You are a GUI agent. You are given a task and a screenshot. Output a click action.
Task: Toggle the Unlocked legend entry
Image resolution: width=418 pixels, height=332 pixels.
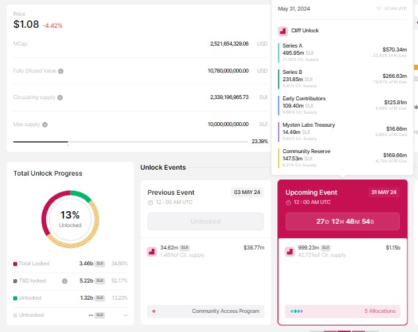tap(71, 298)
